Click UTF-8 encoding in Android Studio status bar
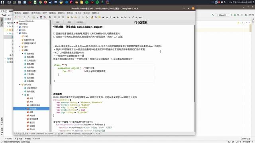This screenshot has height=143, width=255. pyautogui.click(x=238, y=142)
